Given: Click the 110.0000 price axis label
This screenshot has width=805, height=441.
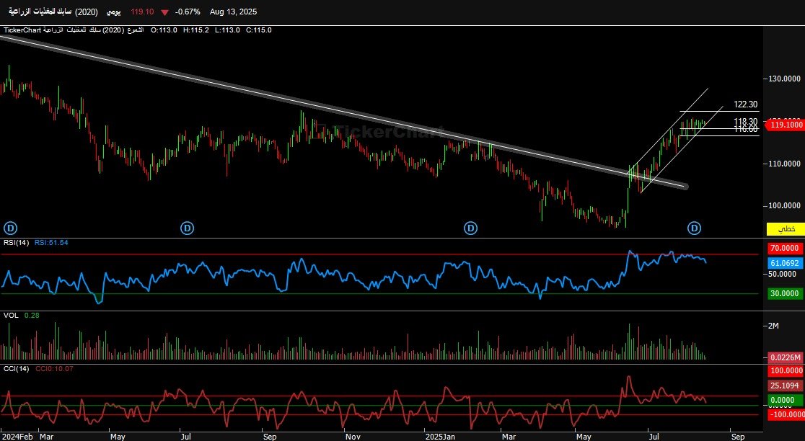Looking at the screenshot, I should click(785, 164).
